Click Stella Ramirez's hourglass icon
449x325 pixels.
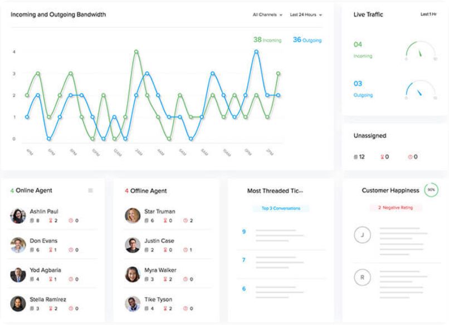[x=51, y=308]
